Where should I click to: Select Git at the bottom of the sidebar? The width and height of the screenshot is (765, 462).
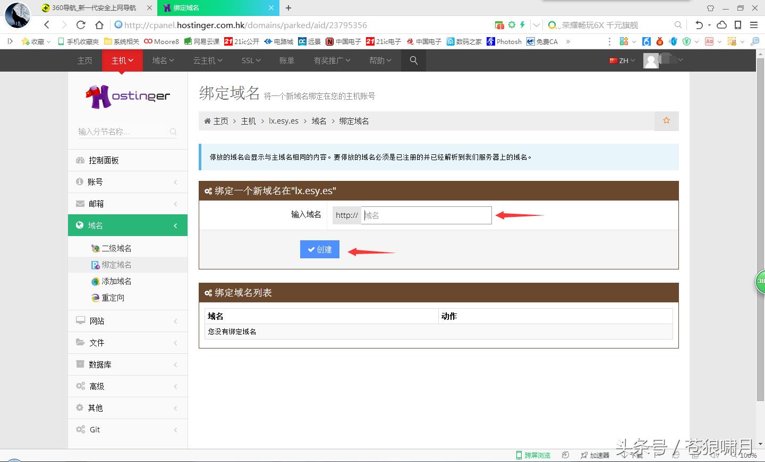(x=94, y=429)
